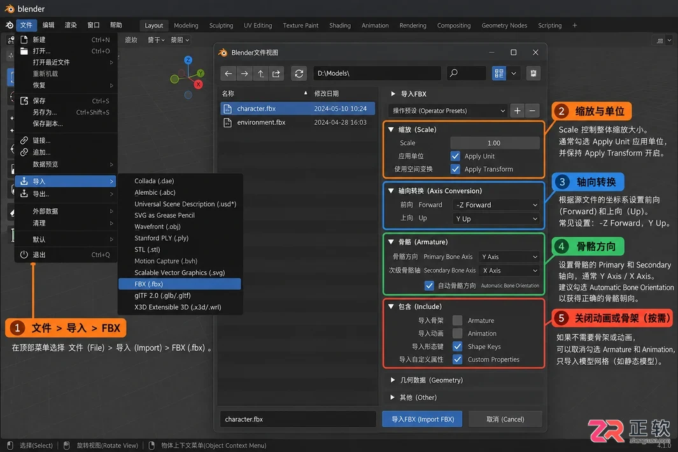The image size is (678, 452).
Task: Click the search magnifier field in file browser
Action: 466,73
